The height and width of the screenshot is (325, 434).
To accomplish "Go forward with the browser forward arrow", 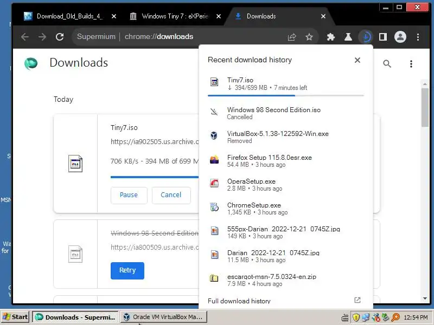I will click(x=42, y=37).
